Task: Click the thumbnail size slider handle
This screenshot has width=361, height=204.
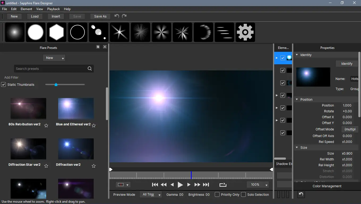Action: [x=56, y=84]
